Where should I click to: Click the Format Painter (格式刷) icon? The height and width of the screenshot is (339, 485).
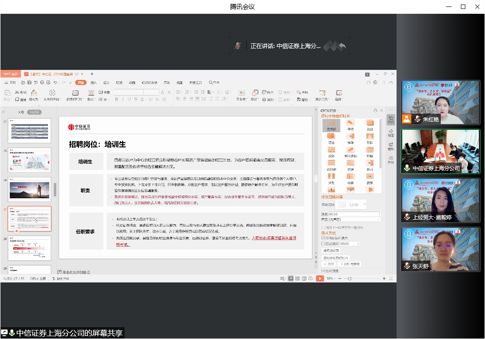34,93
